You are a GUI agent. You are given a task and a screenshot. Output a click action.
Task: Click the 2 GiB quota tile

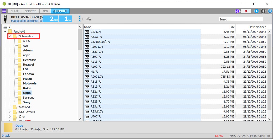tap(50, 19)
